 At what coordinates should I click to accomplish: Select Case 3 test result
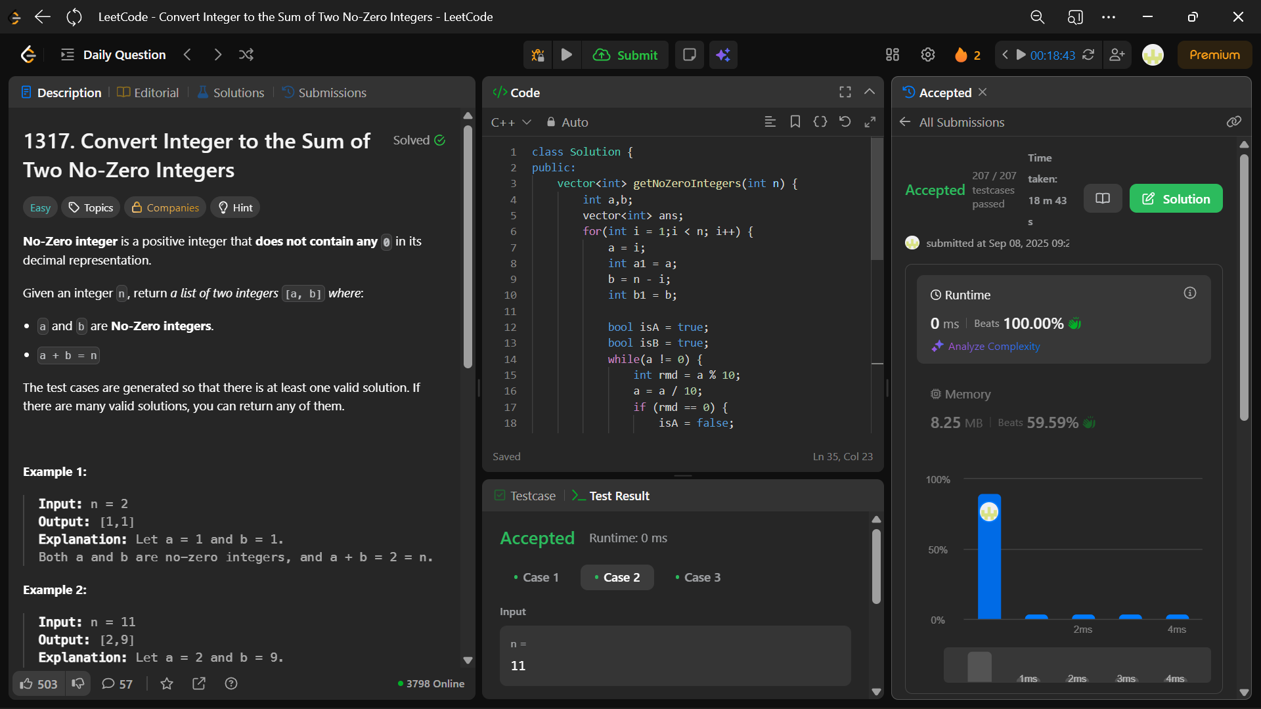point(697,578)
